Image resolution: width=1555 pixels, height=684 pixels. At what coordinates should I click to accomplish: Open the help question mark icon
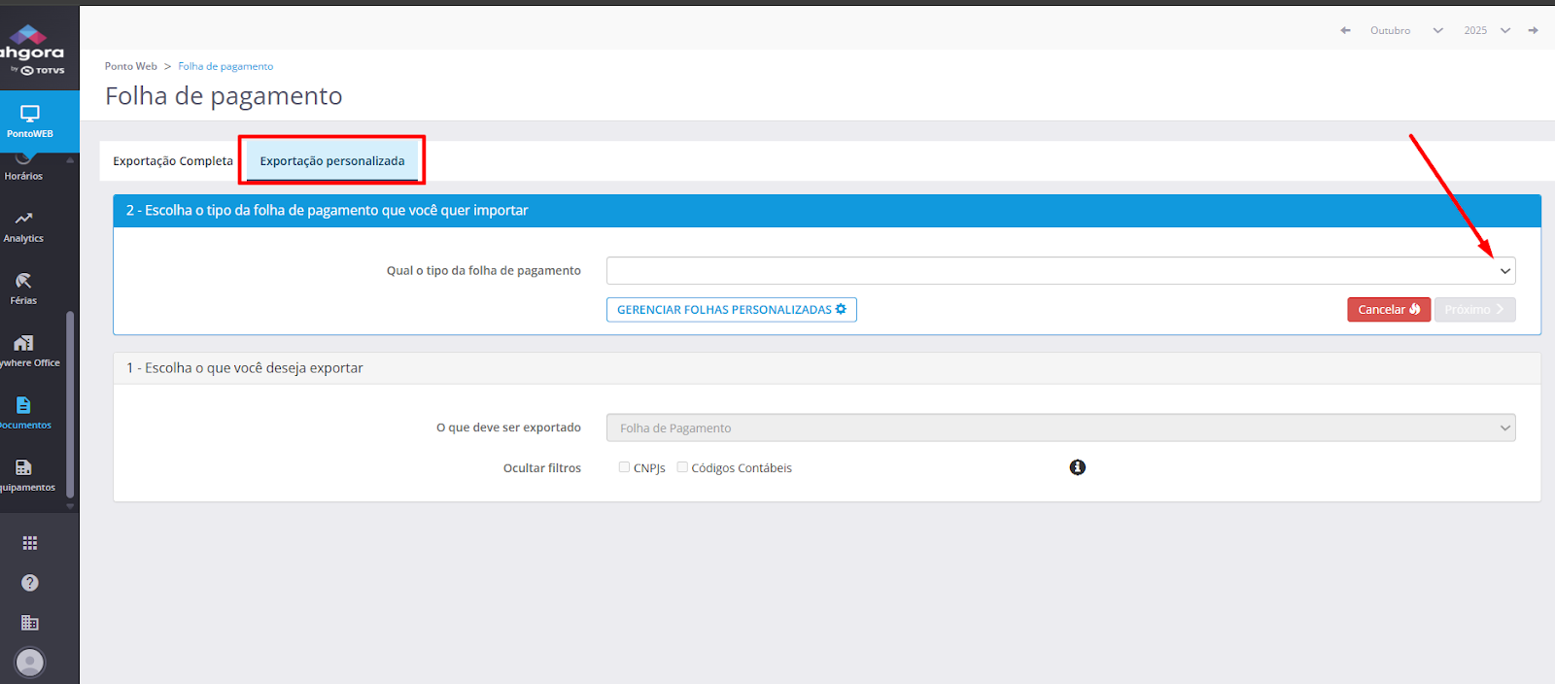[30, 583]
